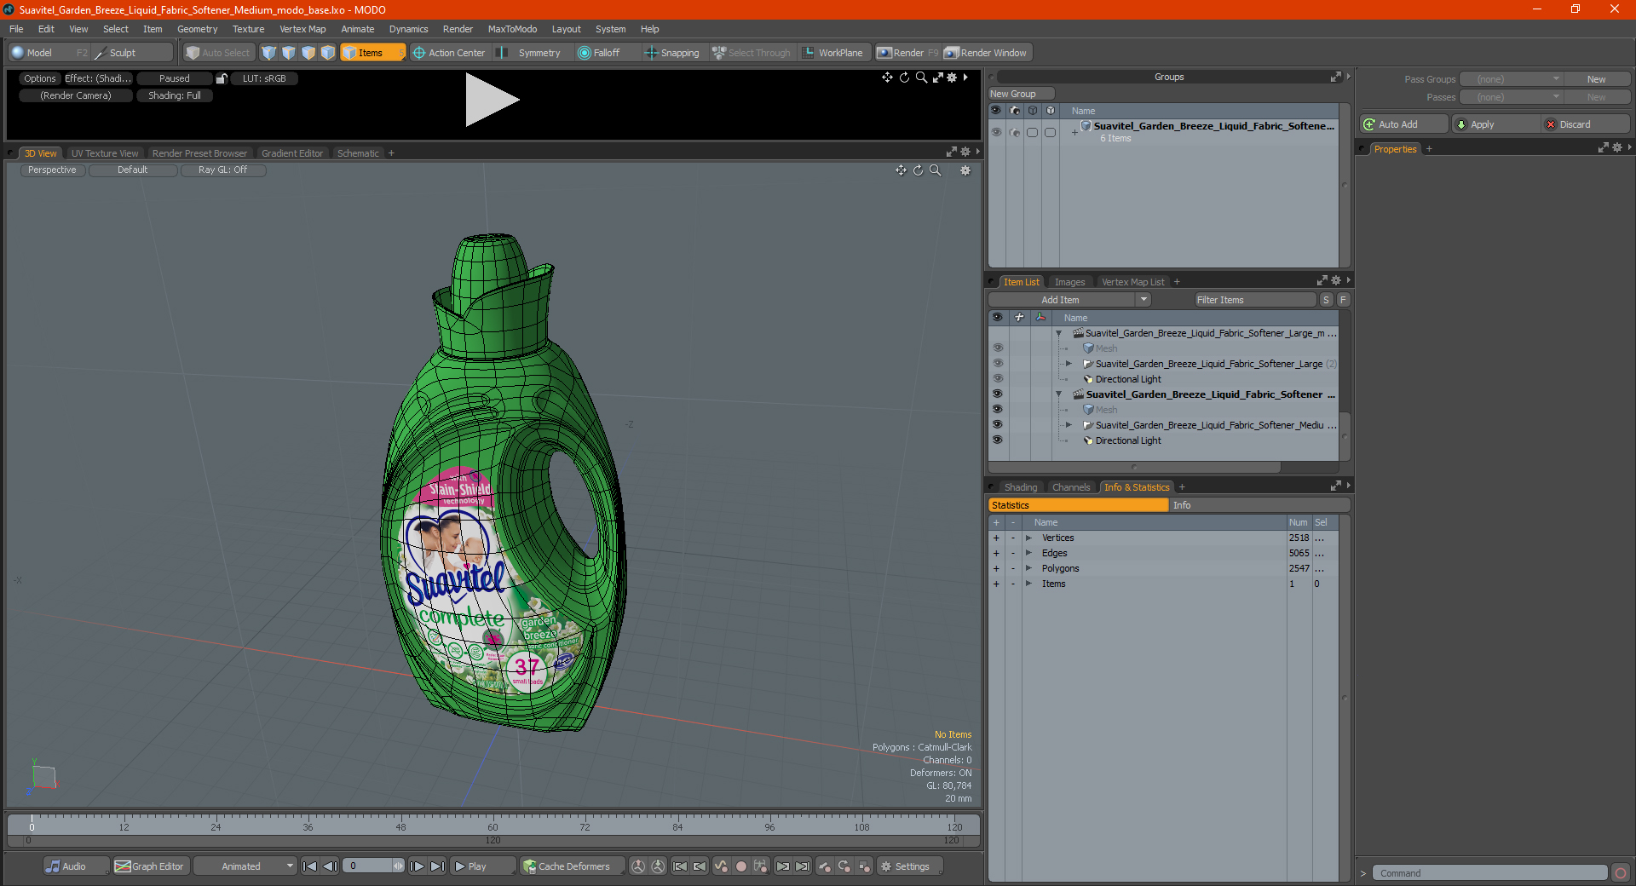Click the F button next to Filter Items
This screenshot has width=1636, height=886.
pyautogui.click(x=1343, y=300)
